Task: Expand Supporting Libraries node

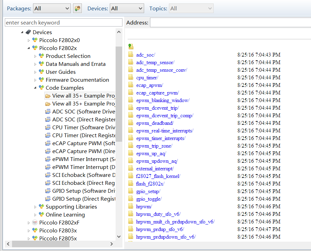Action: (x=35, y=207)
